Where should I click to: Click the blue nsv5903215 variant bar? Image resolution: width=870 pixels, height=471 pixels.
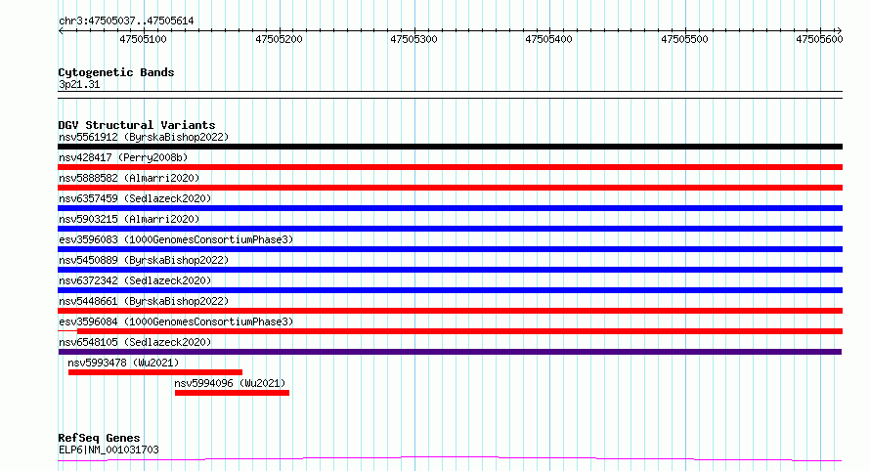click(x=450, y=229)
